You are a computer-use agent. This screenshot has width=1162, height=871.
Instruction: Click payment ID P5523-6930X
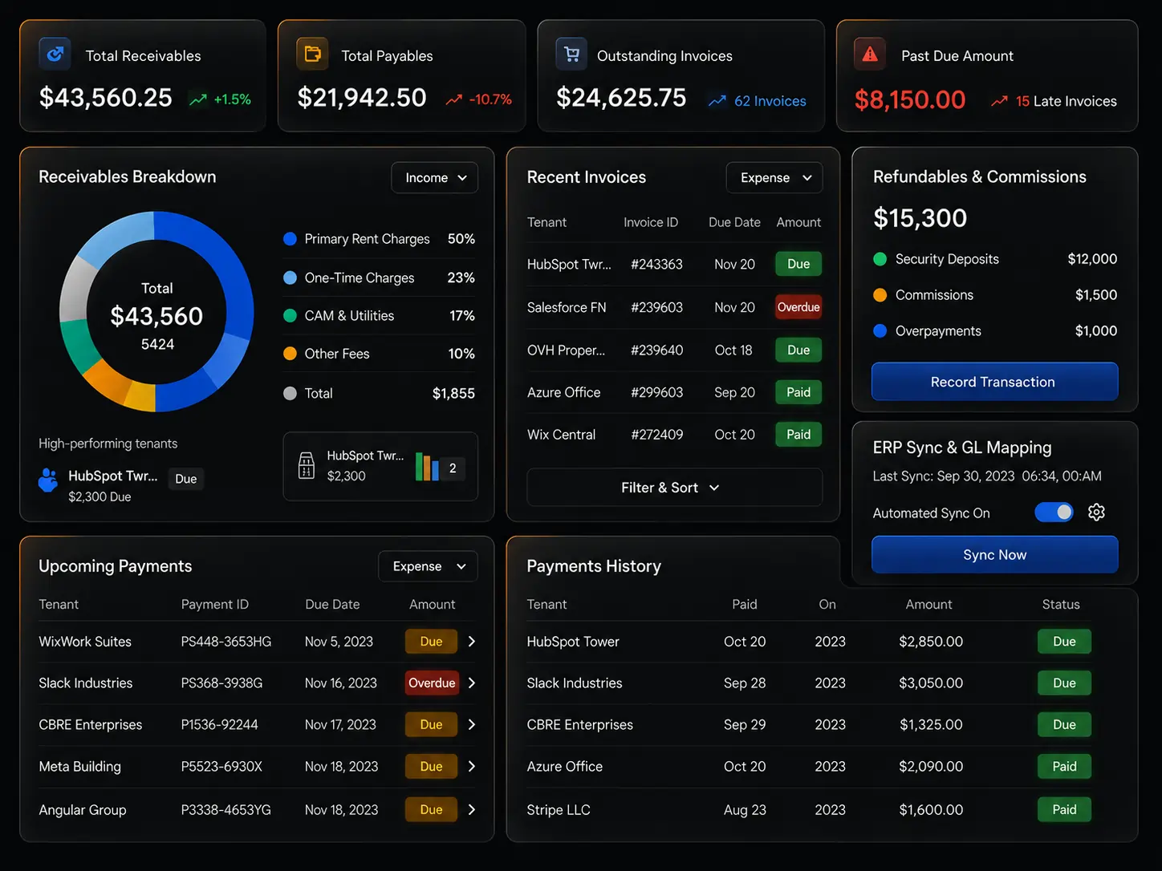pos(221,767)
